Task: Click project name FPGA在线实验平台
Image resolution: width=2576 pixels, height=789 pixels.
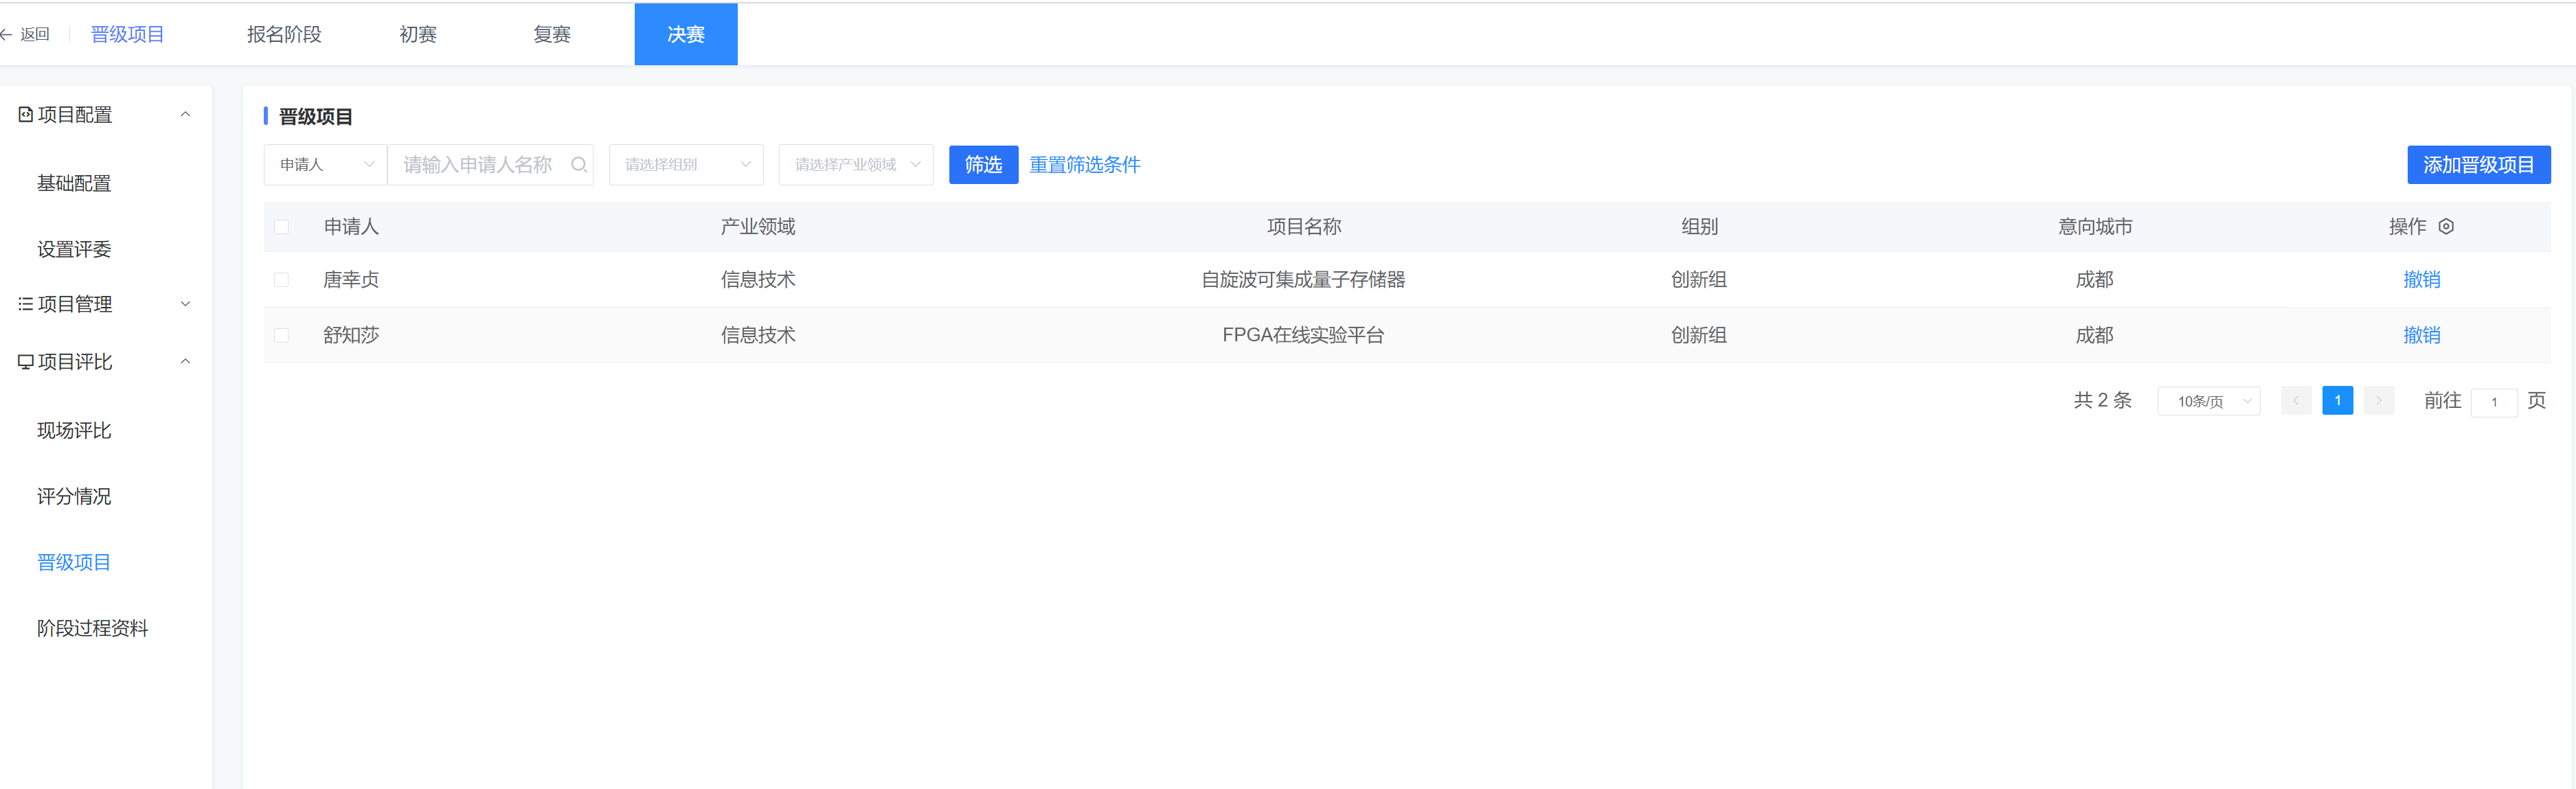Action: 1303,335
